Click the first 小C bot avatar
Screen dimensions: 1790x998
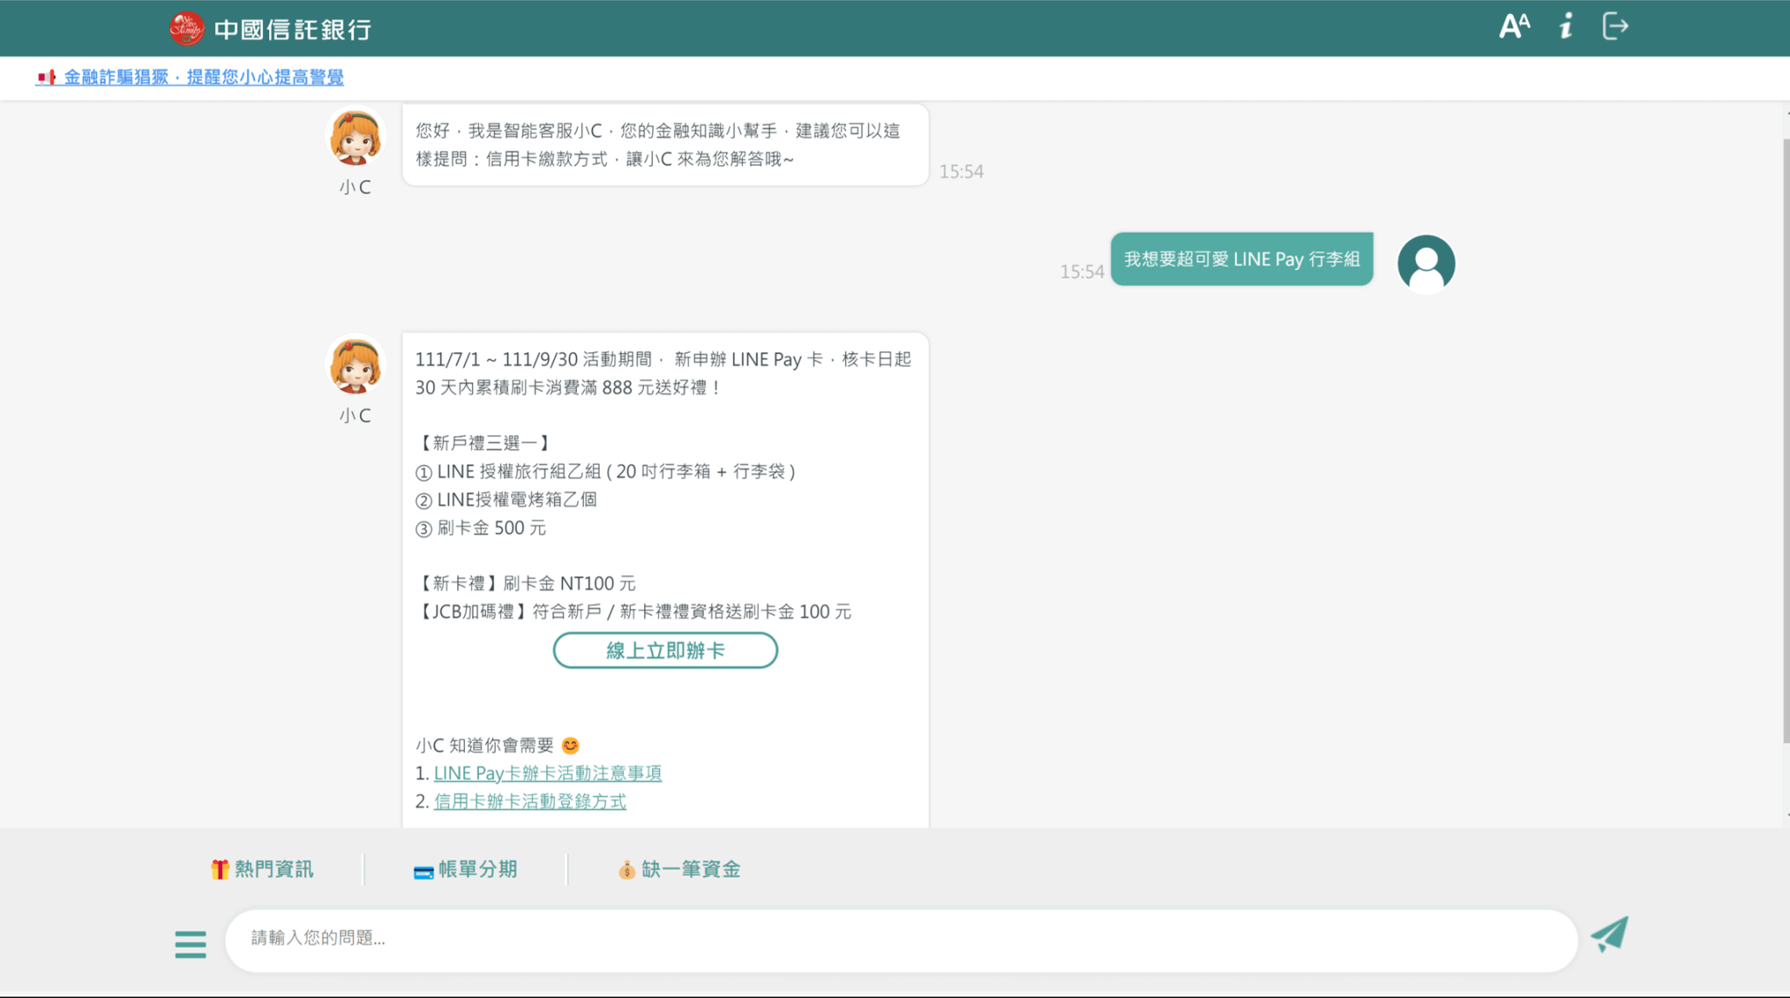point(355,137)
